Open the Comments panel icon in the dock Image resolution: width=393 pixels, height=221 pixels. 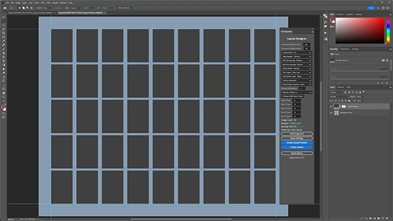pos(325,26)
